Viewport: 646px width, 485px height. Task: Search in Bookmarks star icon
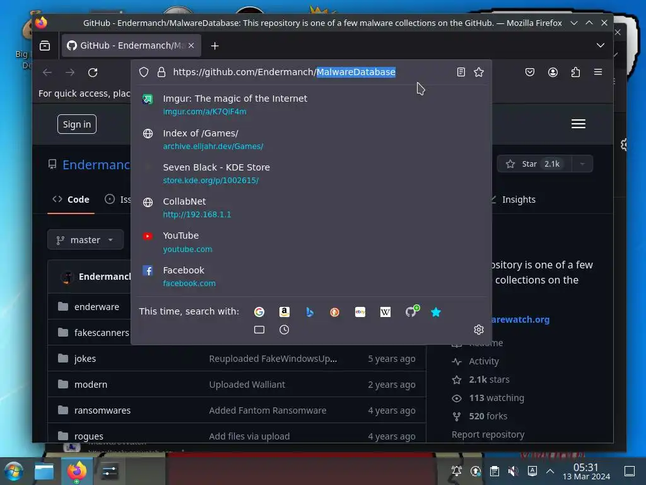tap(436, 312)
